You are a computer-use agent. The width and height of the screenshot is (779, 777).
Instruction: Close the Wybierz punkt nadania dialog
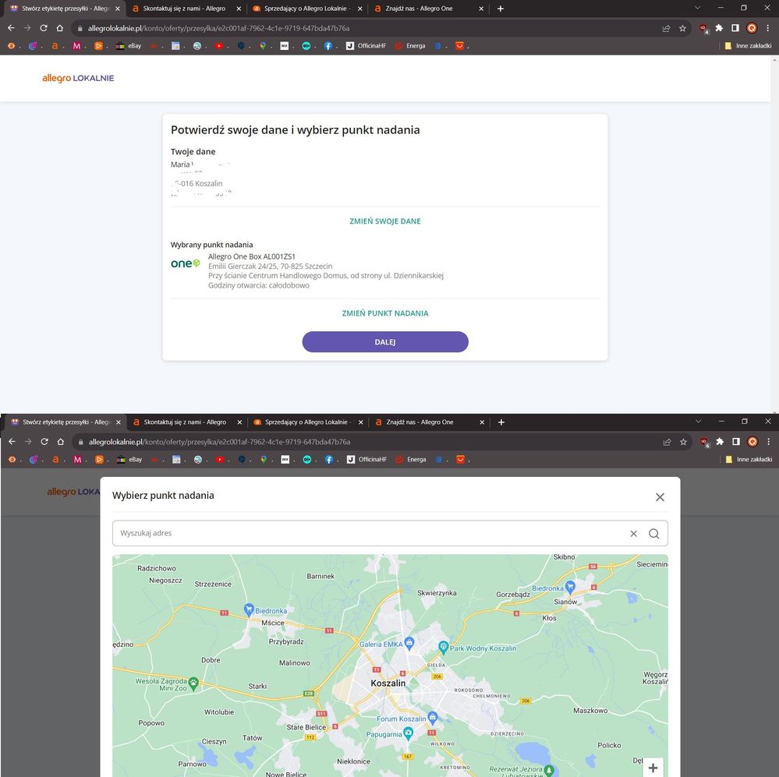[660, 497]
